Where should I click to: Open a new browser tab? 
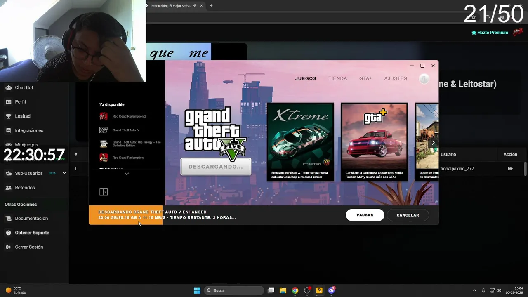pyautogui.click(x=211, y=6)
